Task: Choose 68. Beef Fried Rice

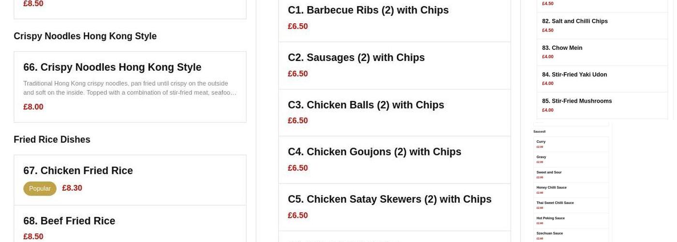Action: 69,221
